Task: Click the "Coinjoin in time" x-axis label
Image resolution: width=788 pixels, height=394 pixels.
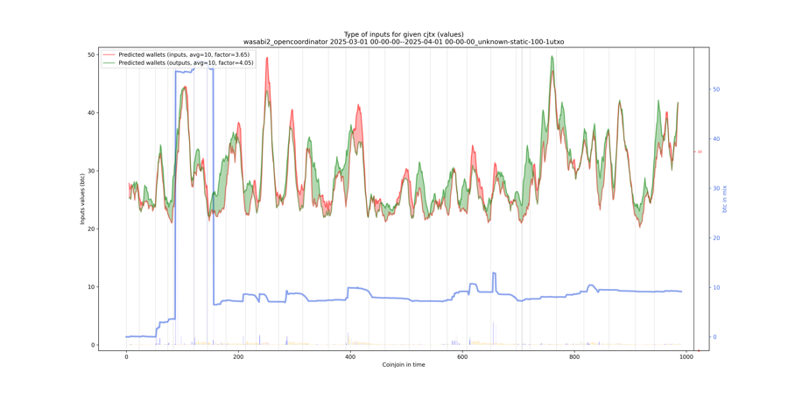Action: 404,365
